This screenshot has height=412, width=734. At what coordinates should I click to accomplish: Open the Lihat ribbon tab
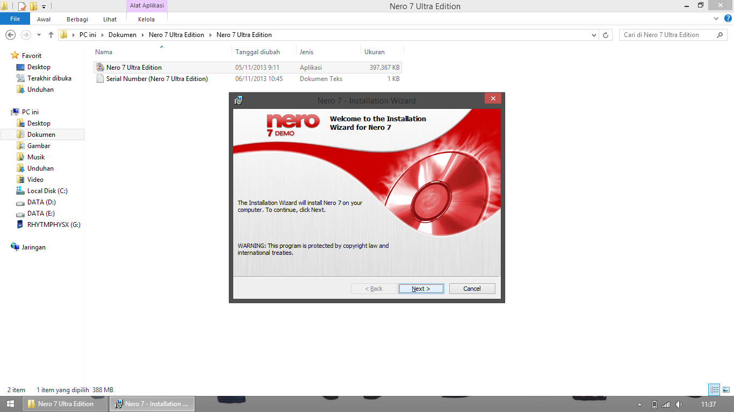[110, 19]
